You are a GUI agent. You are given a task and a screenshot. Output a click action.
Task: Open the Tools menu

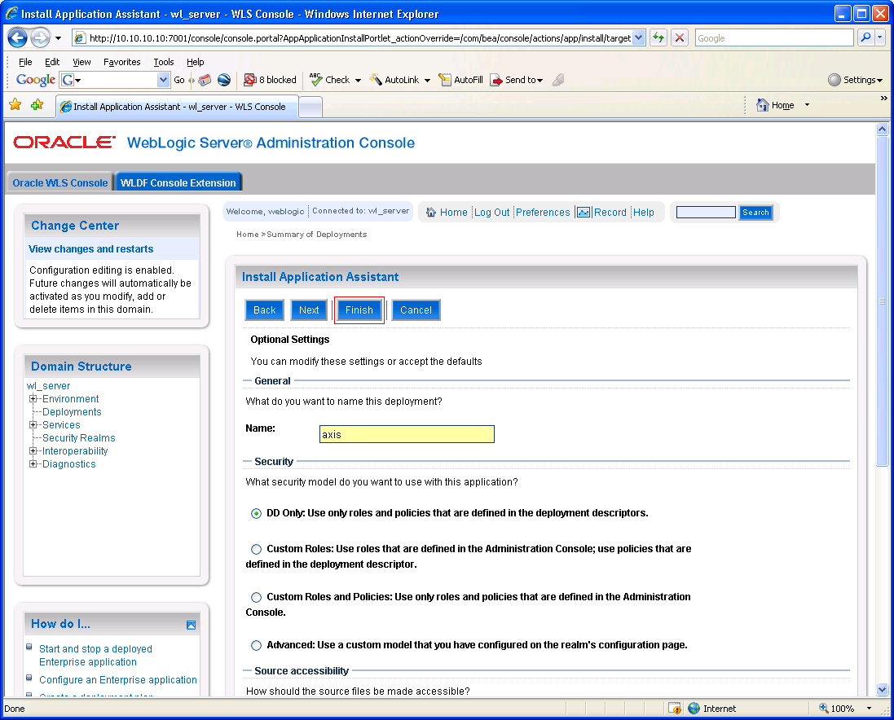(164, 62)
